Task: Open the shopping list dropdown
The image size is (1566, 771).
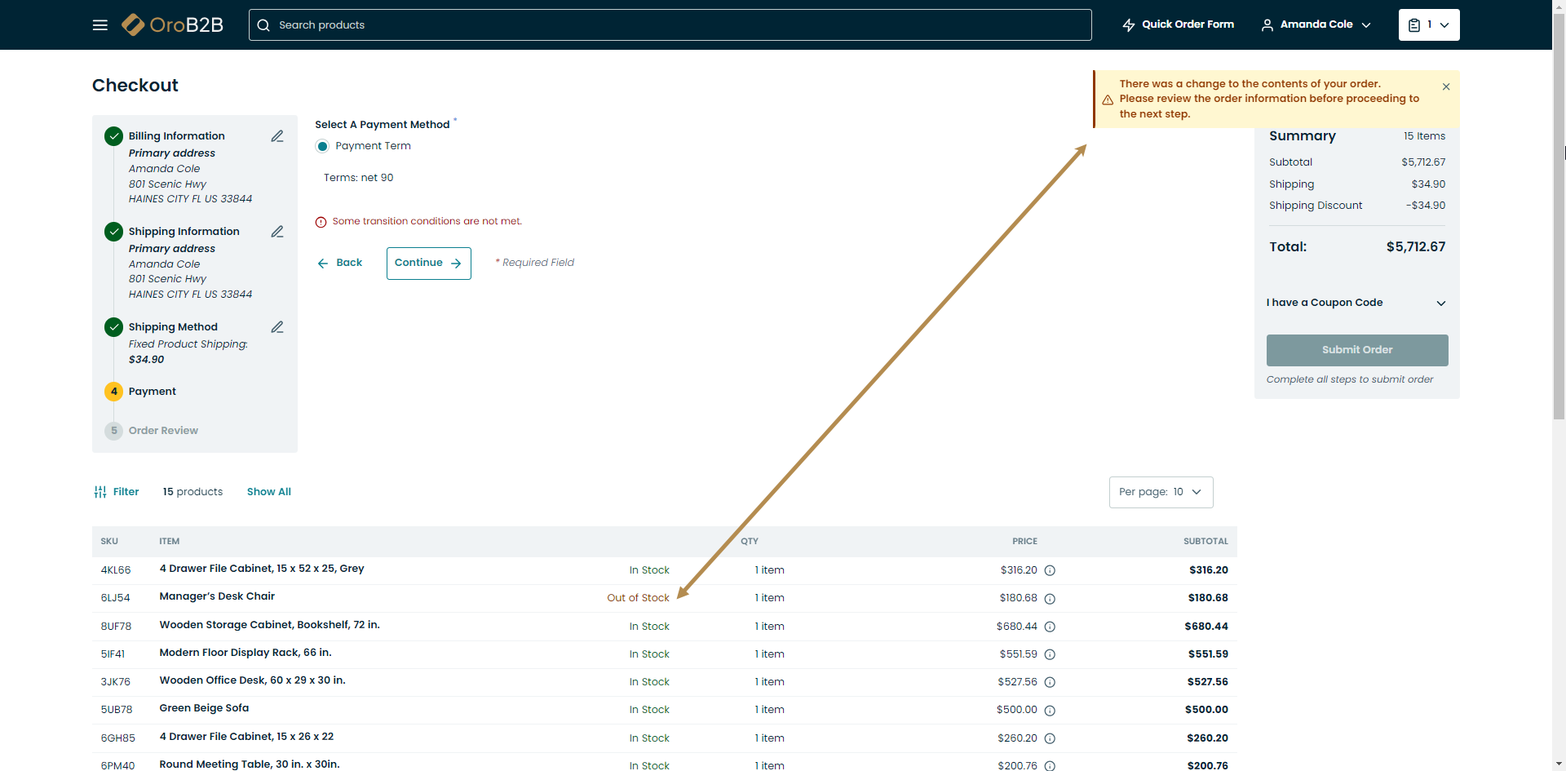Action: click(1428, 25)
